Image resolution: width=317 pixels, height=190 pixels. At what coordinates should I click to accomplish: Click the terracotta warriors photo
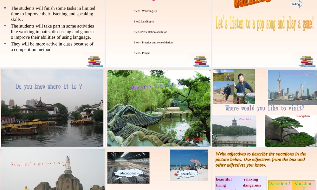click(128, 168)
